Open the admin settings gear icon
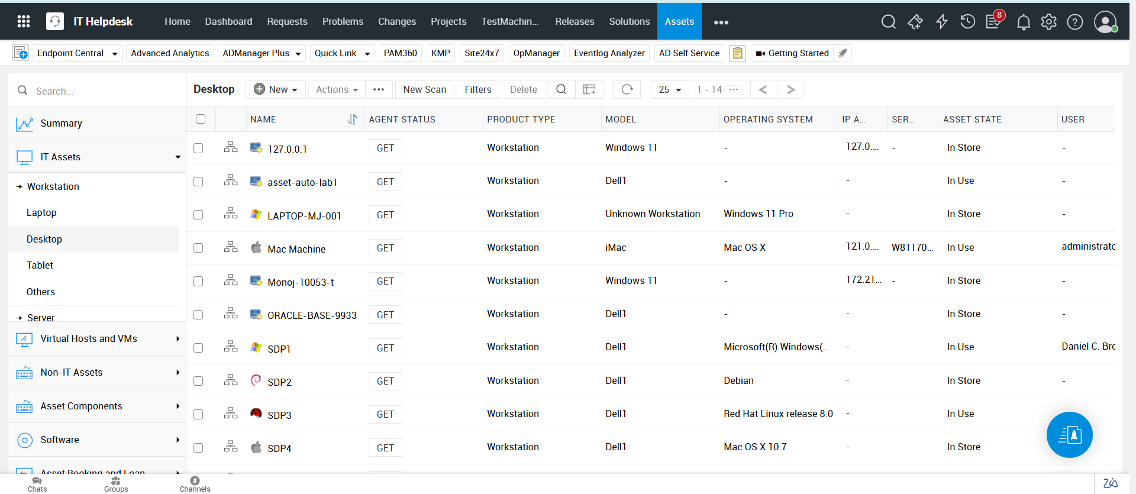The image size is (1136, 494). pyautogui.click(x=1048, y=22)
